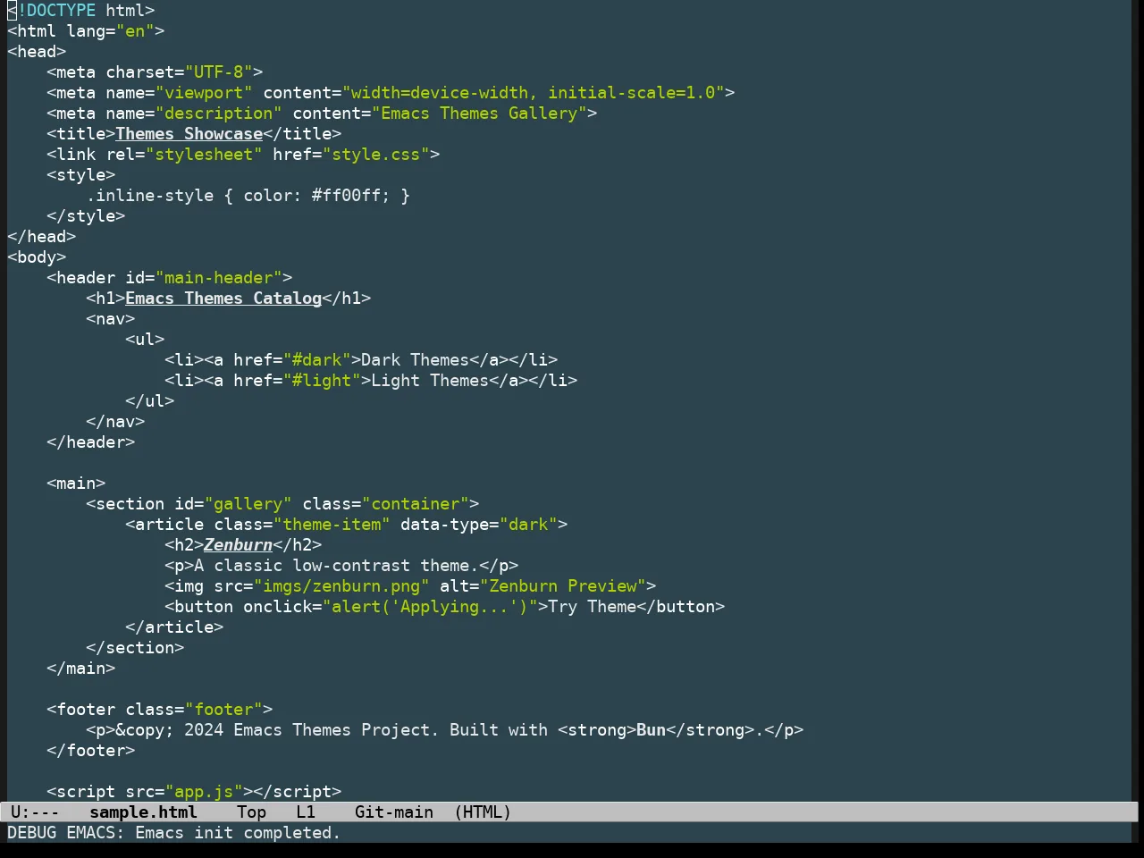Click the opening <ul> tag
This screenshot has height=858, width=1144.
pyautogui.click(x=145, y=340)
